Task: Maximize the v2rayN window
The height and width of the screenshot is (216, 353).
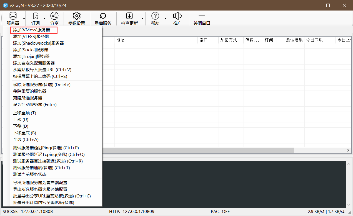Action: tap(328, 5)
